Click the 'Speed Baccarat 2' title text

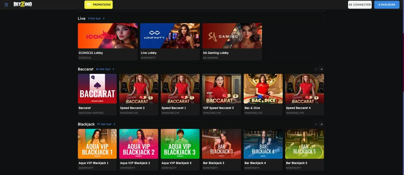coord(132,108)
